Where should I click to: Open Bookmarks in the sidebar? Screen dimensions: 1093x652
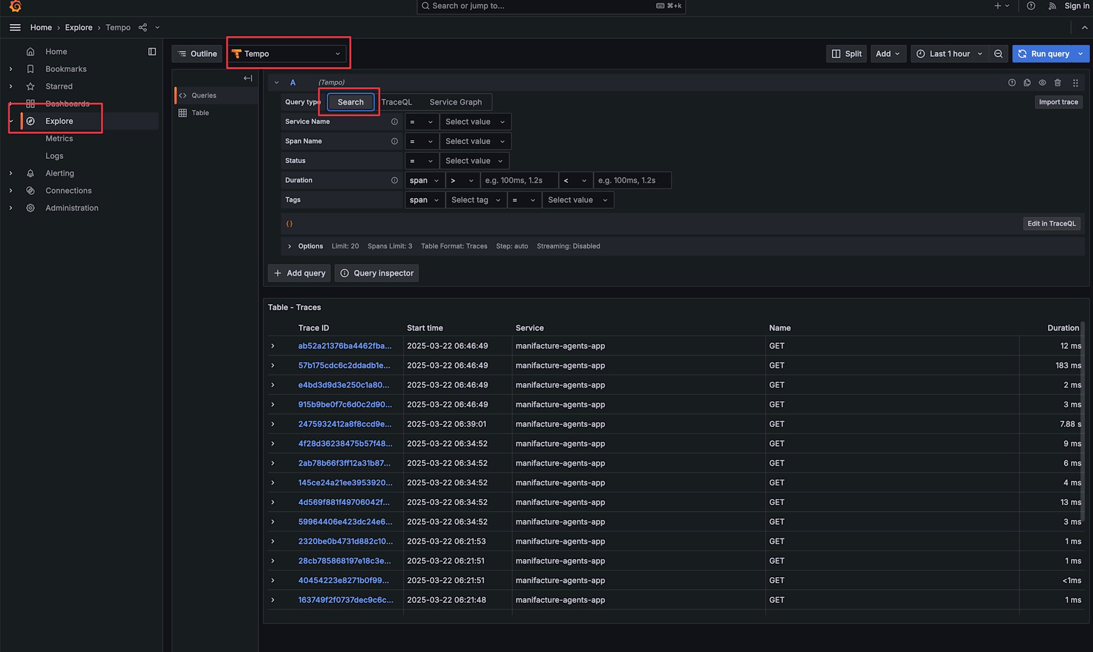(66, 69)
